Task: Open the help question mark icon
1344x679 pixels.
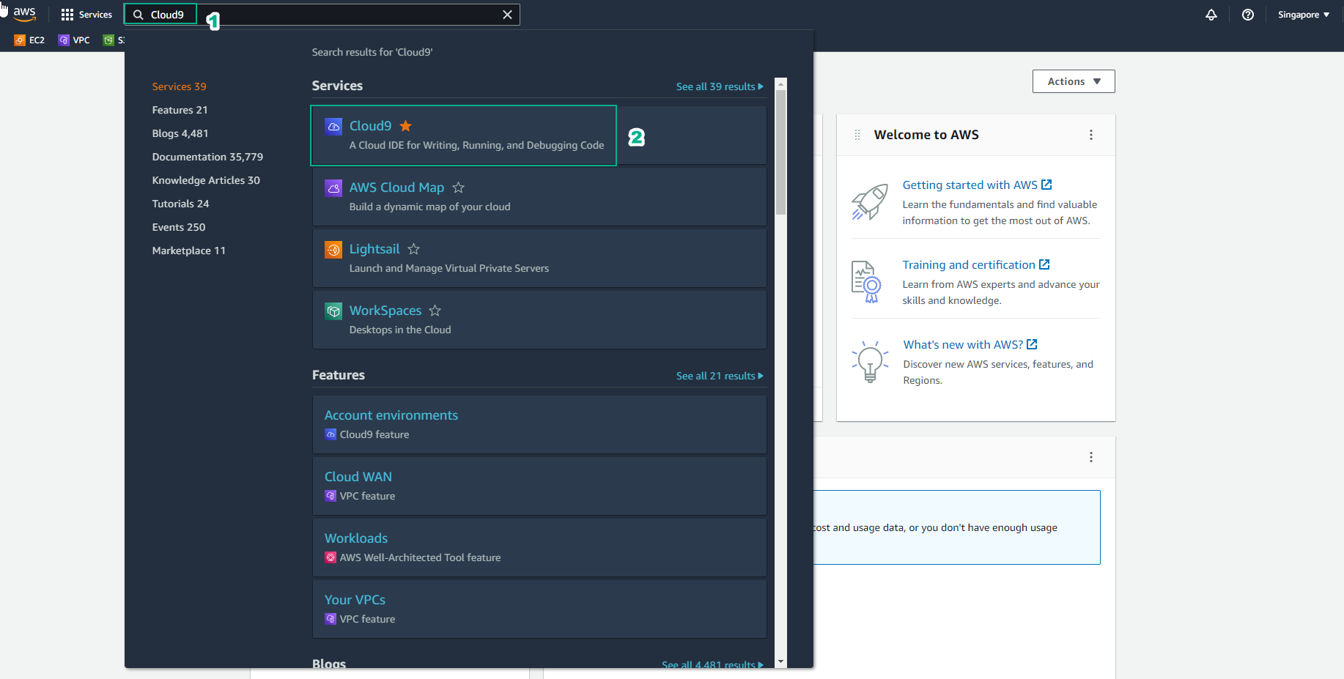Action: pos(1248,14)
